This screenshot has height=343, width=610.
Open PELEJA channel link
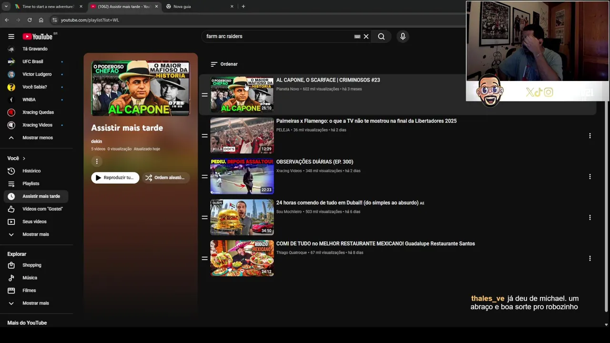pos(283,130)
